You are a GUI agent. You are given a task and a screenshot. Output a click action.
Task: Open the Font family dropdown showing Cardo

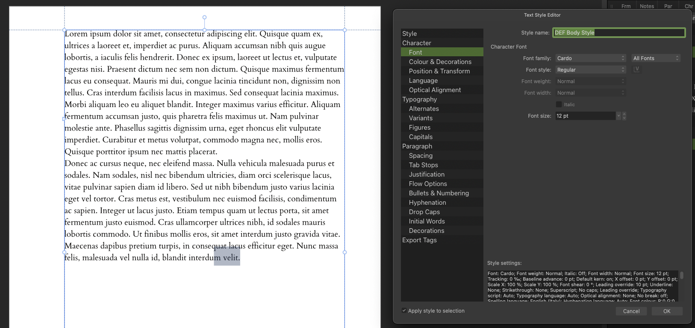point(591,58)
